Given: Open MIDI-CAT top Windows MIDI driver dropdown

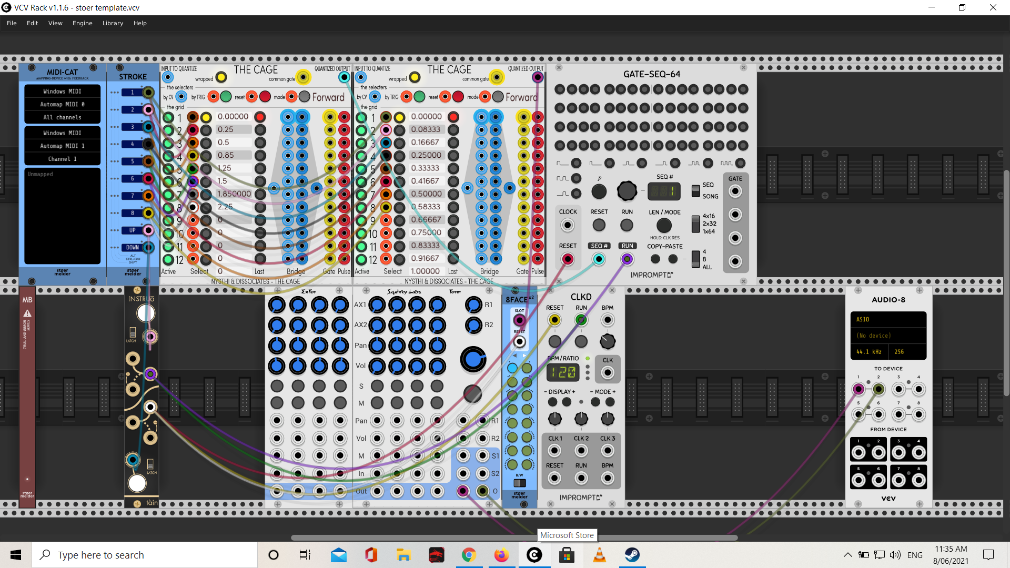Looking at the screenshot, I should click(62, 92).
